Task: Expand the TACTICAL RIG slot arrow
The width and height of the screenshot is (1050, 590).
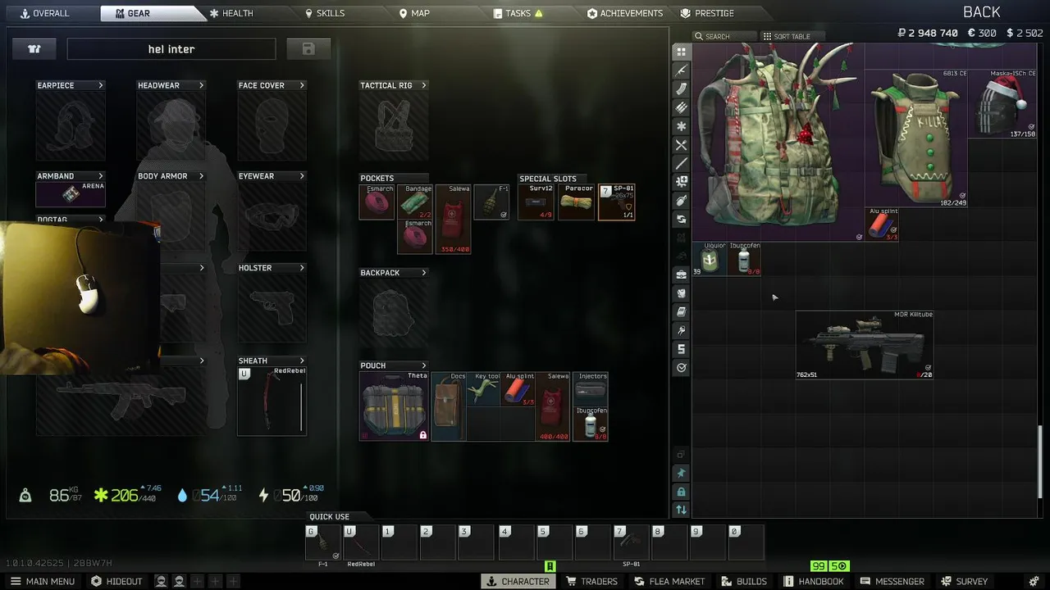Action: point(423,85)
